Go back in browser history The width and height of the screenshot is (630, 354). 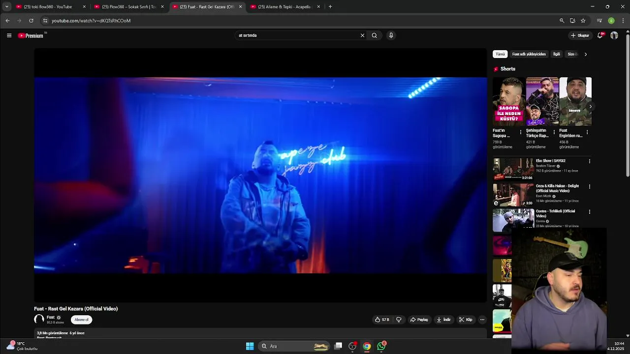coord(7,21)
